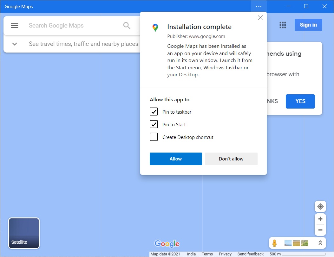The height and width of the screenshot is (257, 334).
Task: Click the Google Maps pin logo in dialog
Action: click(155, 28)
